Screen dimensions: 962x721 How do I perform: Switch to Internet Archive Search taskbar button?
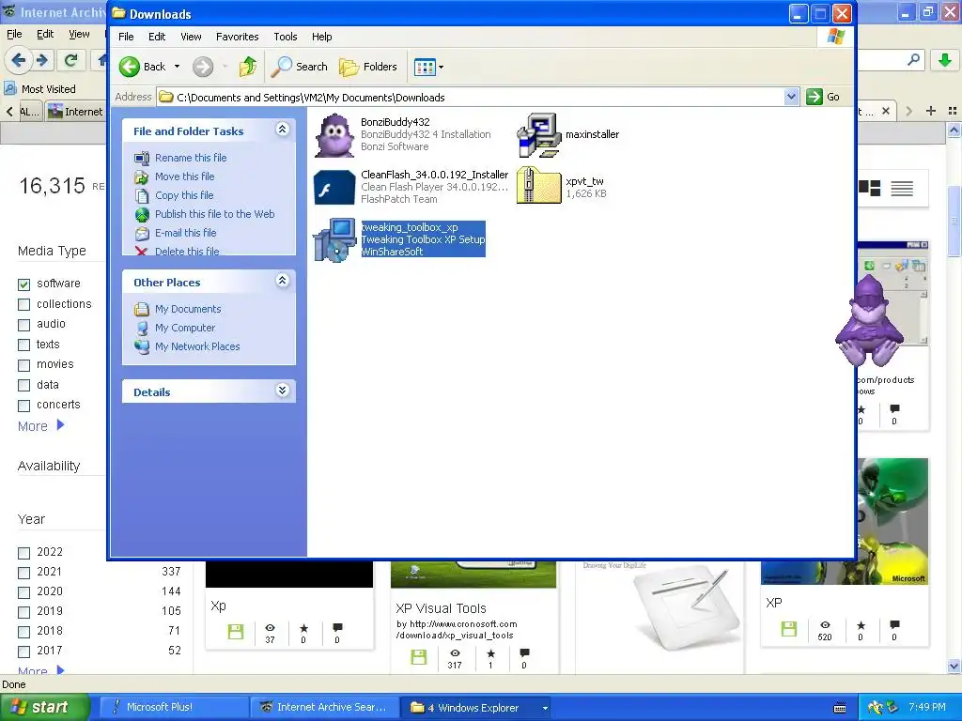(324, 708)
